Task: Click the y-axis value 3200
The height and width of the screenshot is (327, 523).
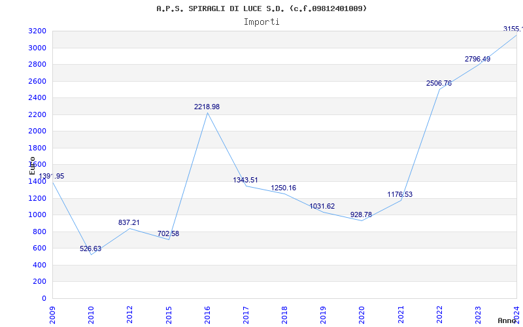Action: pyautogui.click(x=37, y=31)
